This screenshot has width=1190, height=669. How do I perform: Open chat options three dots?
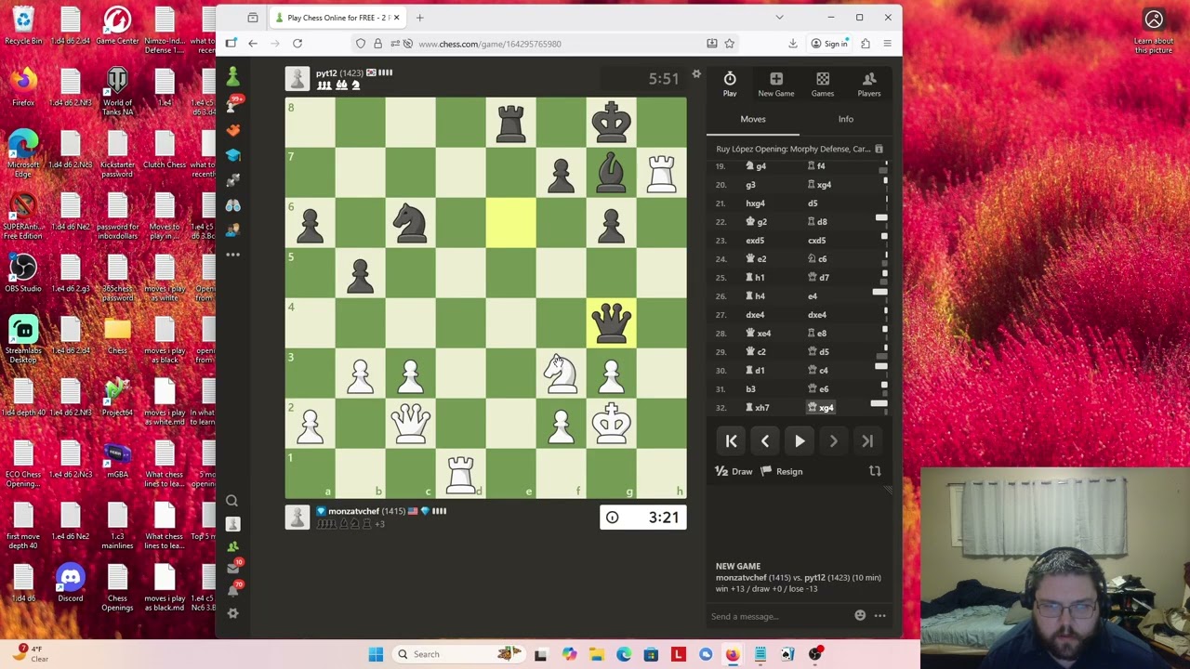[879, 615]
